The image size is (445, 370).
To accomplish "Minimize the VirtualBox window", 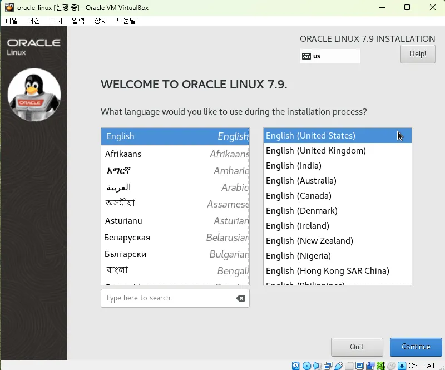I will pyautogui.click(x=382, y=7).
